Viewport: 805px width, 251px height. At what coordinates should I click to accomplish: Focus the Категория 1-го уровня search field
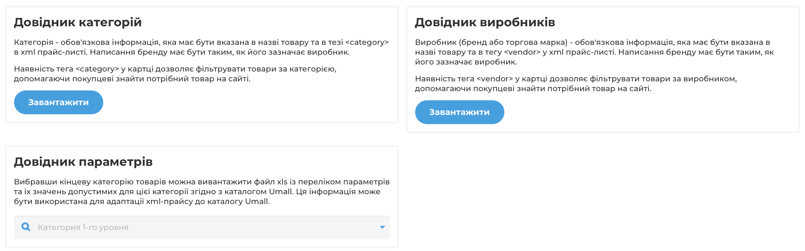202,228
